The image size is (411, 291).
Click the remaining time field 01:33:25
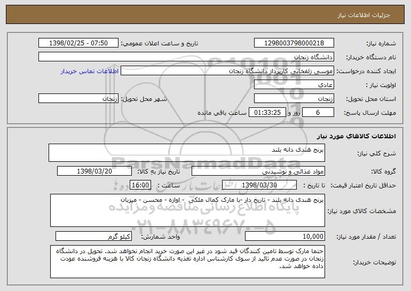(x=267, y=113)
